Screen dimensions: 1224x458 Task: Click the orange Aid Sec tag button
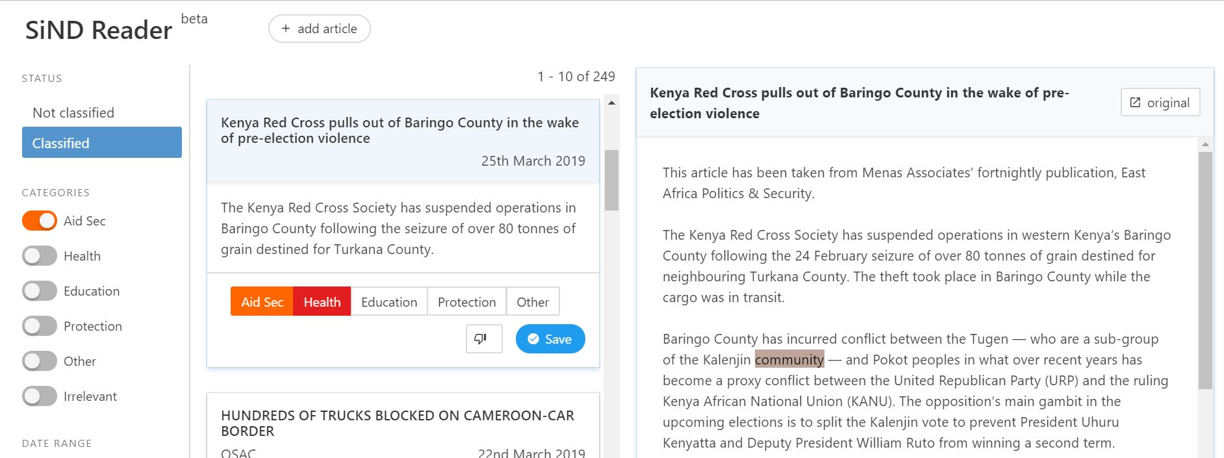click(x=262, y=301)
